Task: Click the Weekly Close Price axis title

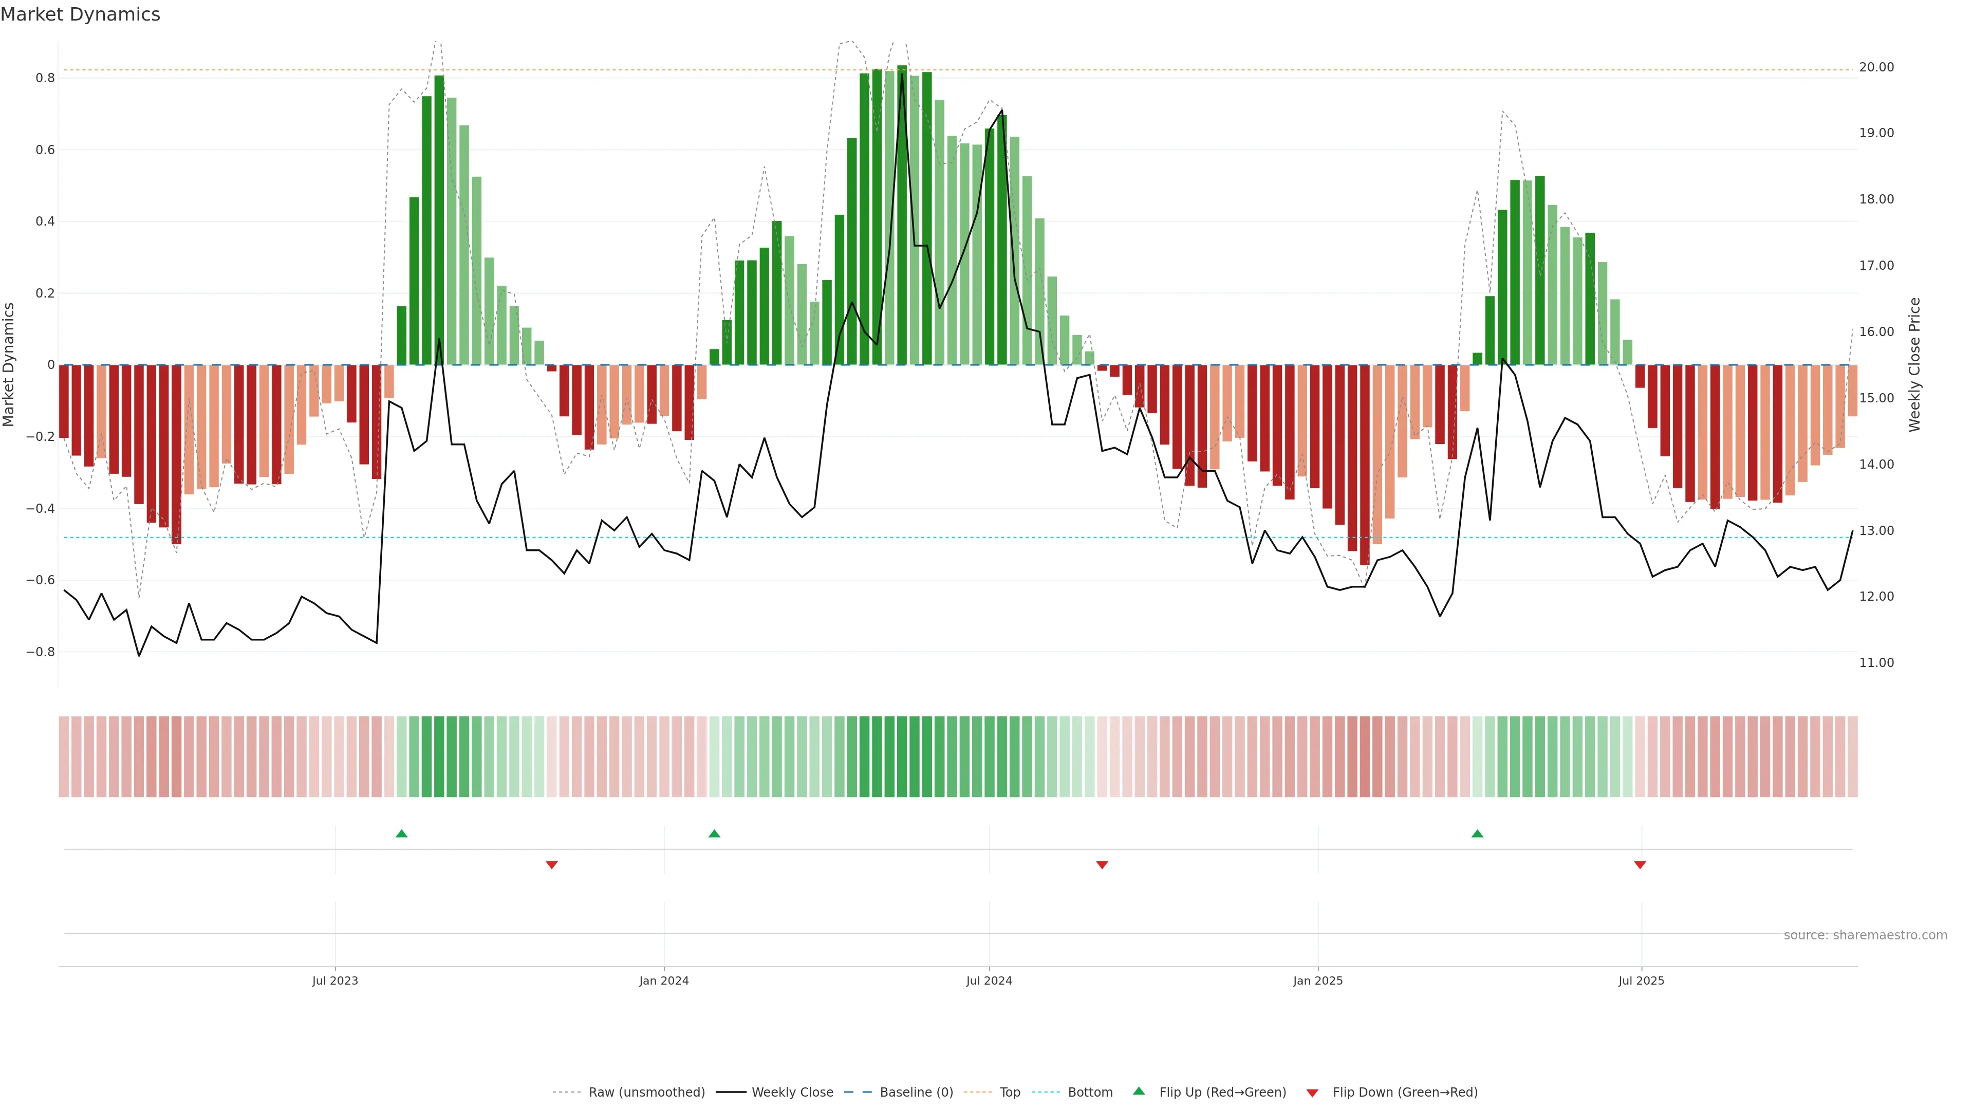Action: (1914, 365)
